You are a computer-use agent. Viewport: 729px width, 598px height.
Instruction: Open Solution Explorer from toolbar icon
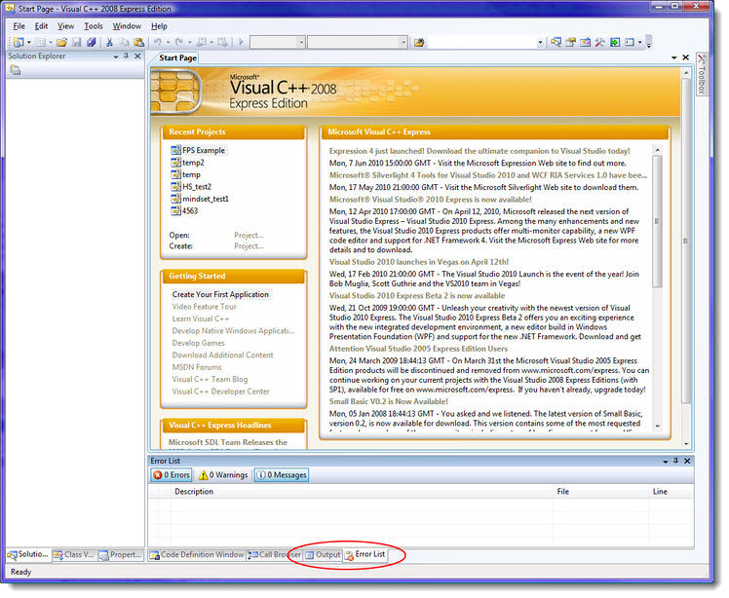click(x=556, y=43)
